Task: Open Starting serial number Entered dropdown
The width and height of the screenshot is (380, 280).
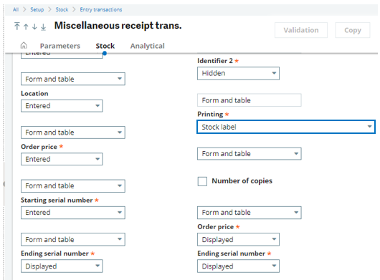Action: (x=73, y=213)
